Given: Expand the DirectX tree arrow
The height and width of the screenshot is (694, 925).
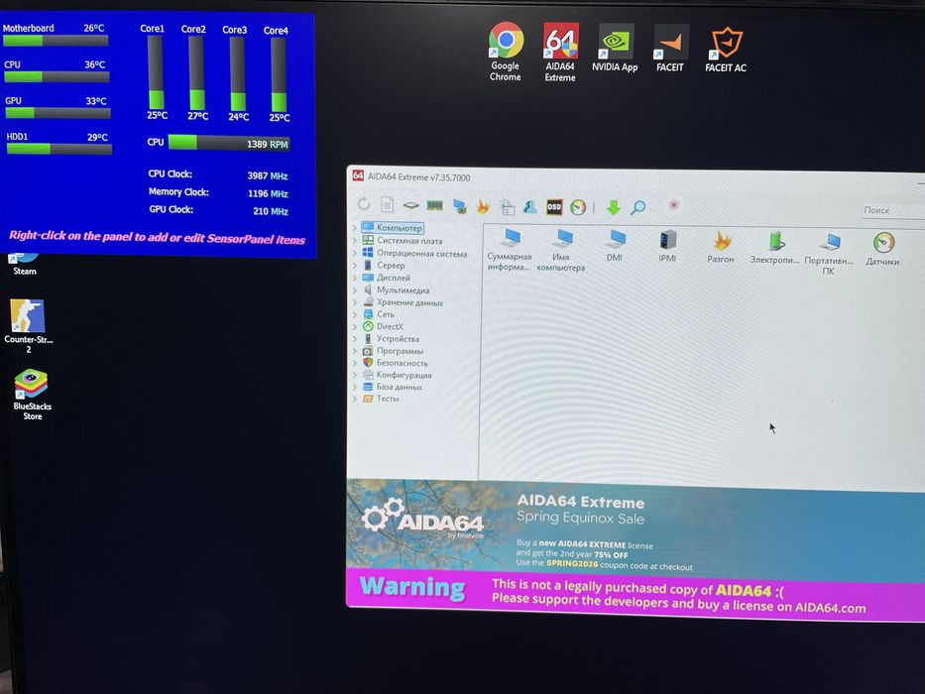Looking at the screenshot, I should pos(355,326).
